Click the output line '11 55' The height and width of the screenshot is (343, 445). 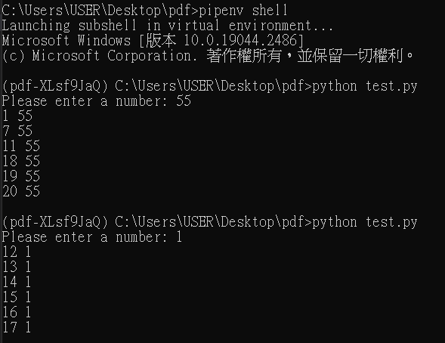point(21,146)
